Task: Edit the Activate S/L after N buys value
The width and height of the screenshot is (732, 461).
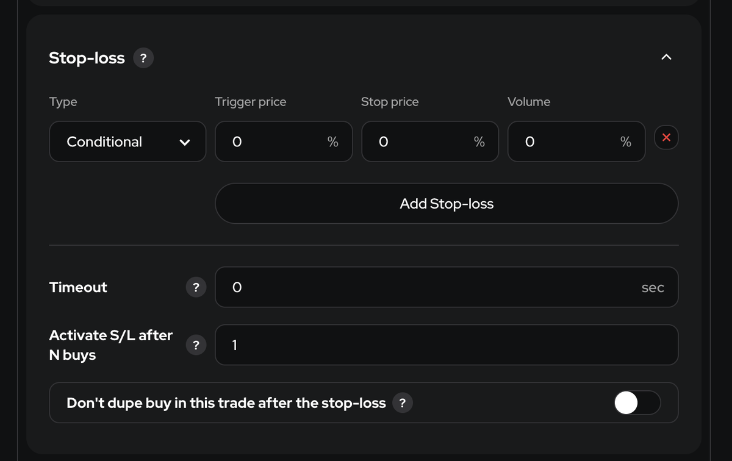Action: 447,345
